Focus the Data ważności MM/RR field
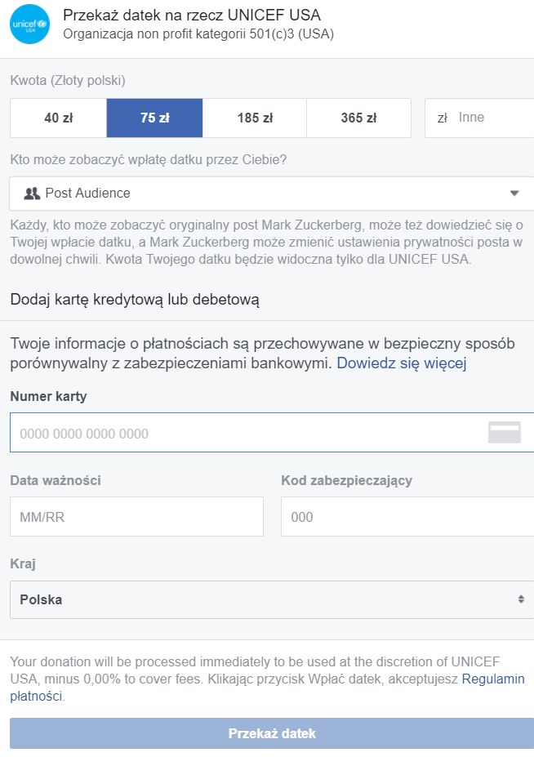The image size is (534, 757). pyautogui.click(x=136, y=517)
